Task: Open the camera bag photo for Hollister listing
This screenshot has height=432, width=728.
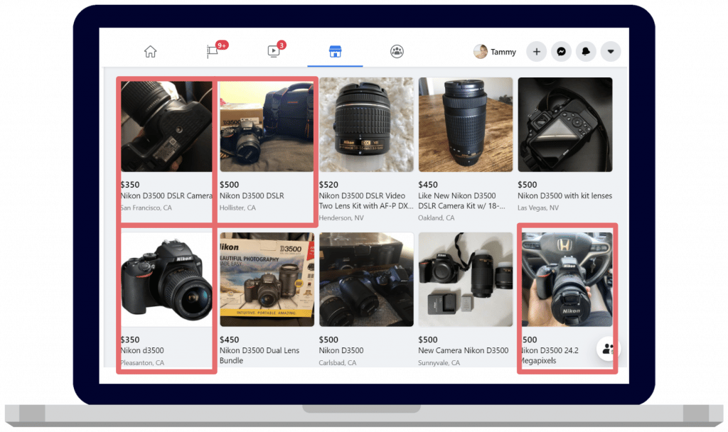Action: 267,126
